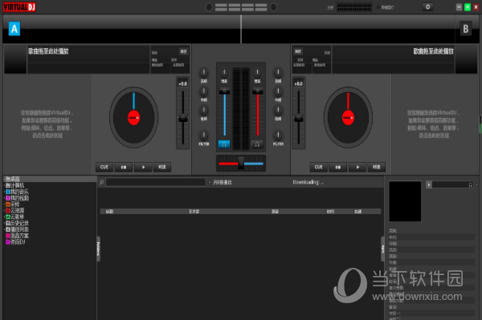Click into the browser search field
Viewport: 482px width, 320px height.
coord(156,182)
